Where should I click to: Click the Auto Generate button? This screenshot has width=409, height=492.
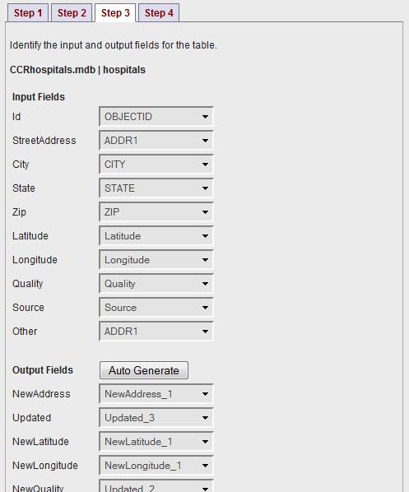click(144, 370)
